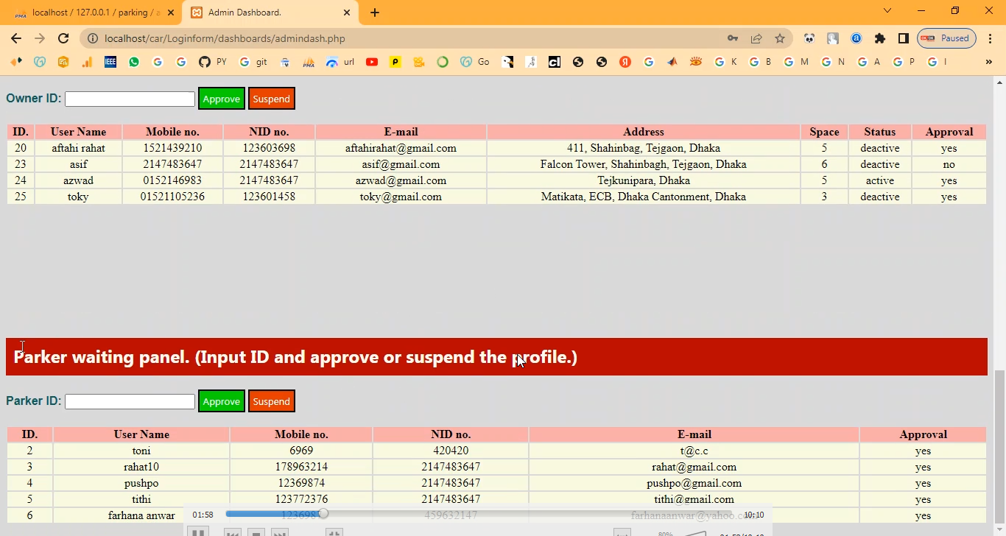Open the IEEE bookmark
The width and height of the screenshot is (1006, 536).
[110, 62]
